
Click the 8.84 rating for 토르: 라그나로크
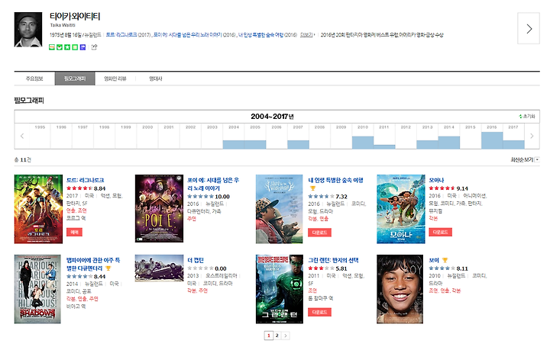[x=99, y=188]
